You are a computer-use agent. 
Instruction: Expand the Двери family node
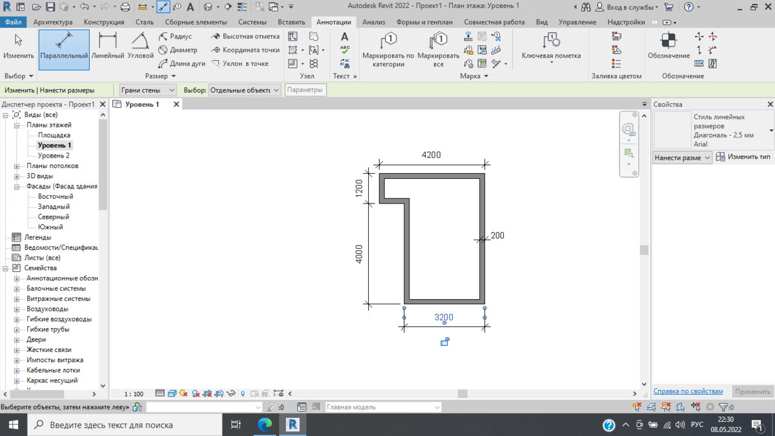(x=17, y=340)
